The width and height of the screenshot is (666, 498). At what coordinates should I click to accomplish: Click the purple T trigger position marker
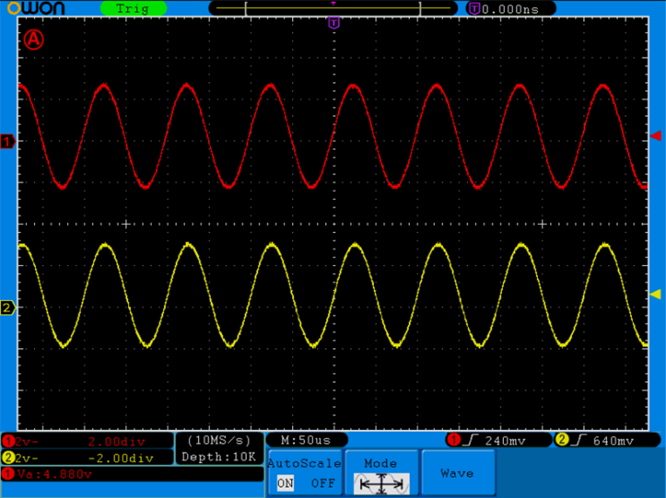(x=334, y=23)
